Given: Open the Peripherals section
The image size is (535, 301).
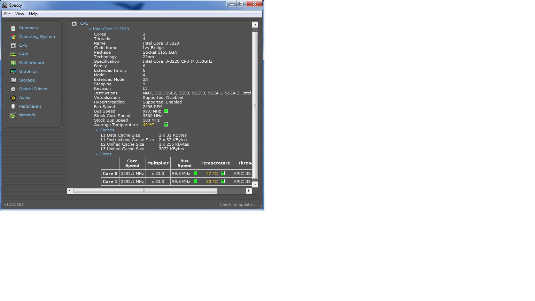Looking at the screenshot, I should [x=30, y=106].
